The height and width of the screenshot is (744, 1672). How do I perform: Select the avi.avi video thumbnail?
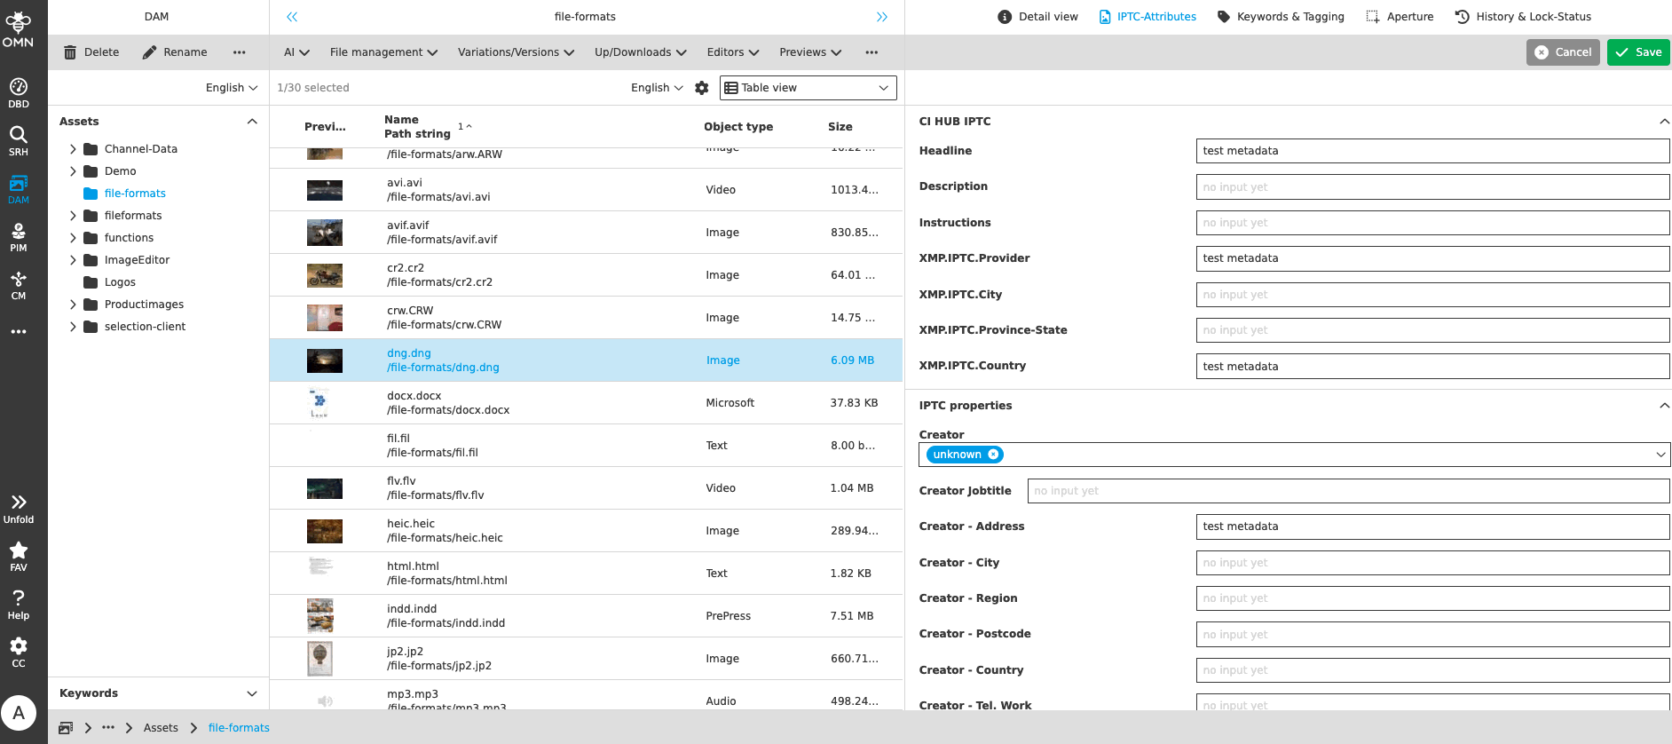point(325,190)
